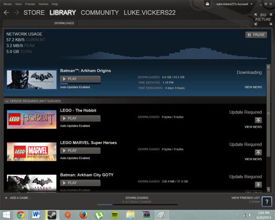Image resolution: width=275 pixels, height=220 pixels.
Task: Pause all downloads
Action: 256,35
